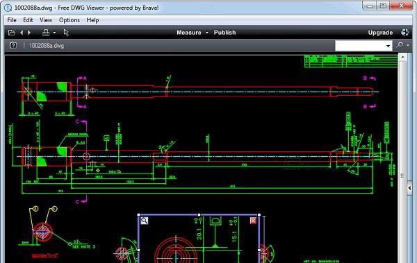Expand the print options dropdown arrow
This screenshot has height=263, width=417.
pyautogui.click(x=54, y=33)
